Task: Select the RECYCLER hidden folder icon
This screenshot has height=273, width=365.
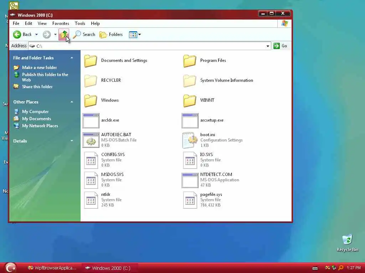Action: (91, 81)
